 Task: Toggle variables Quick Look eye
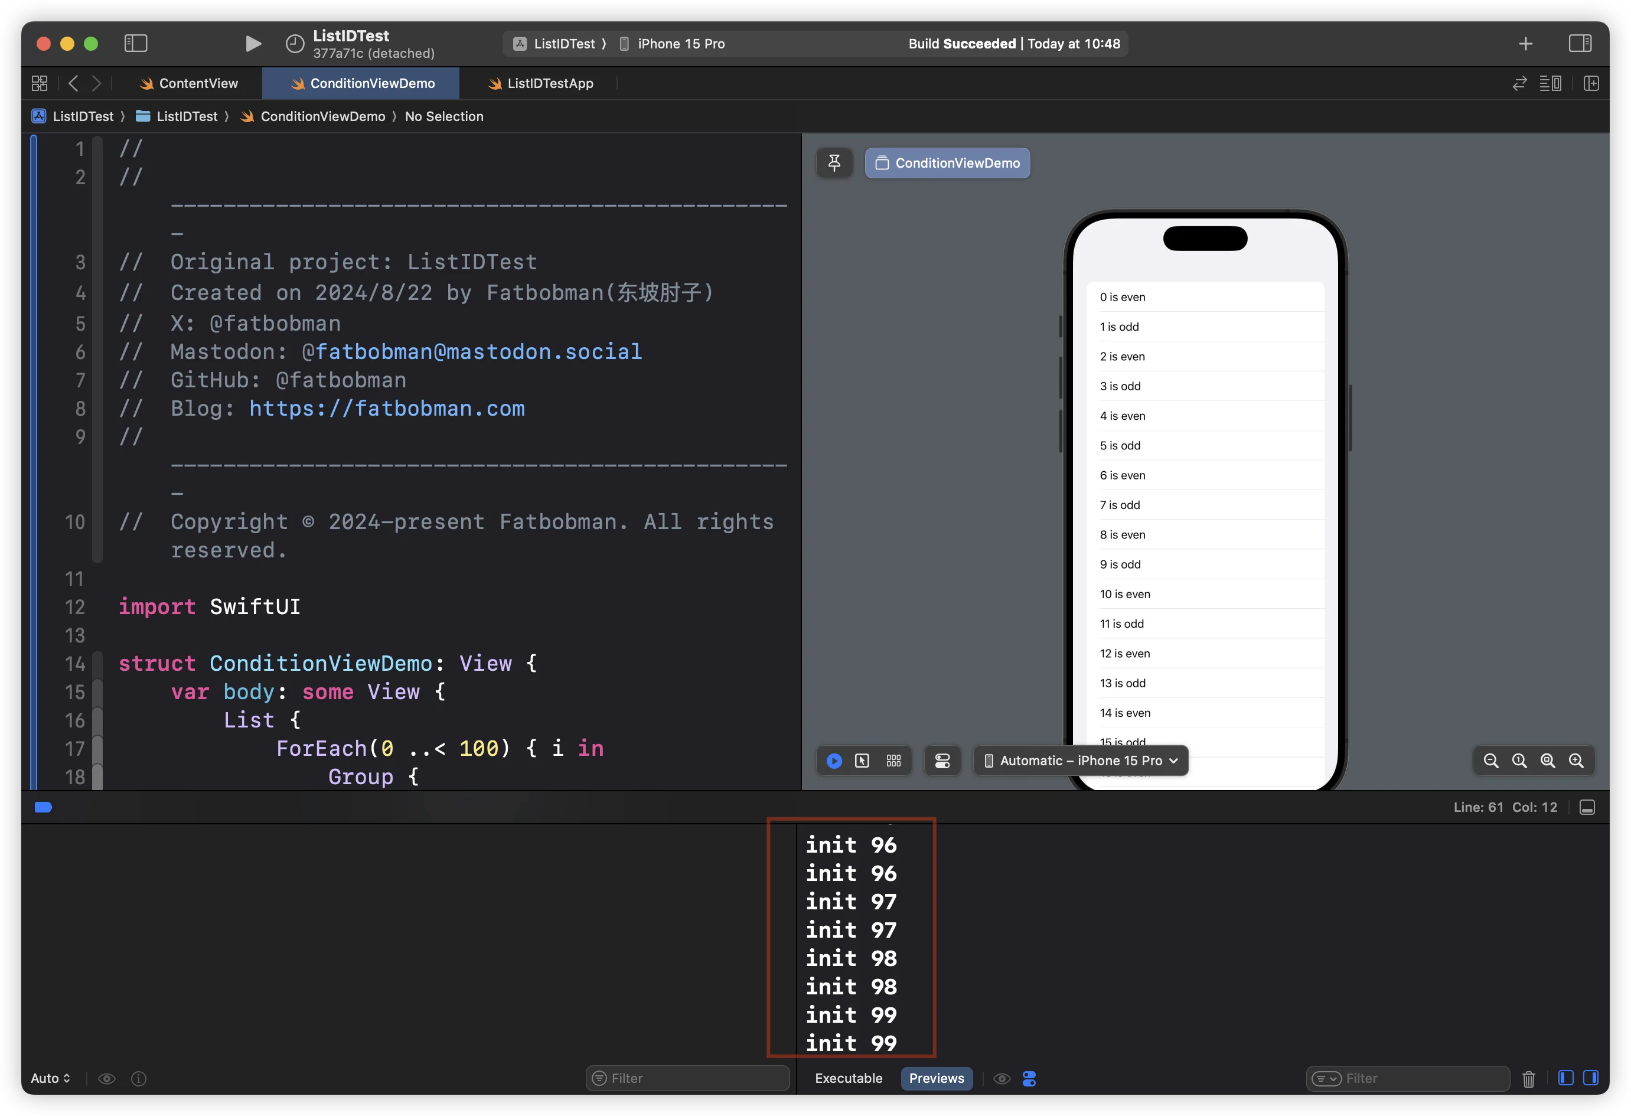click(107, 1078)
